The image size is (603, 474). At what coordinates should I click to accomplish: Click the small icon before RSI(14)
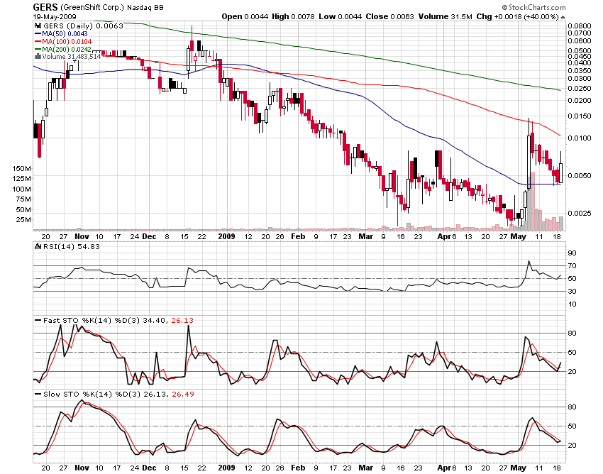coord(38,246)
